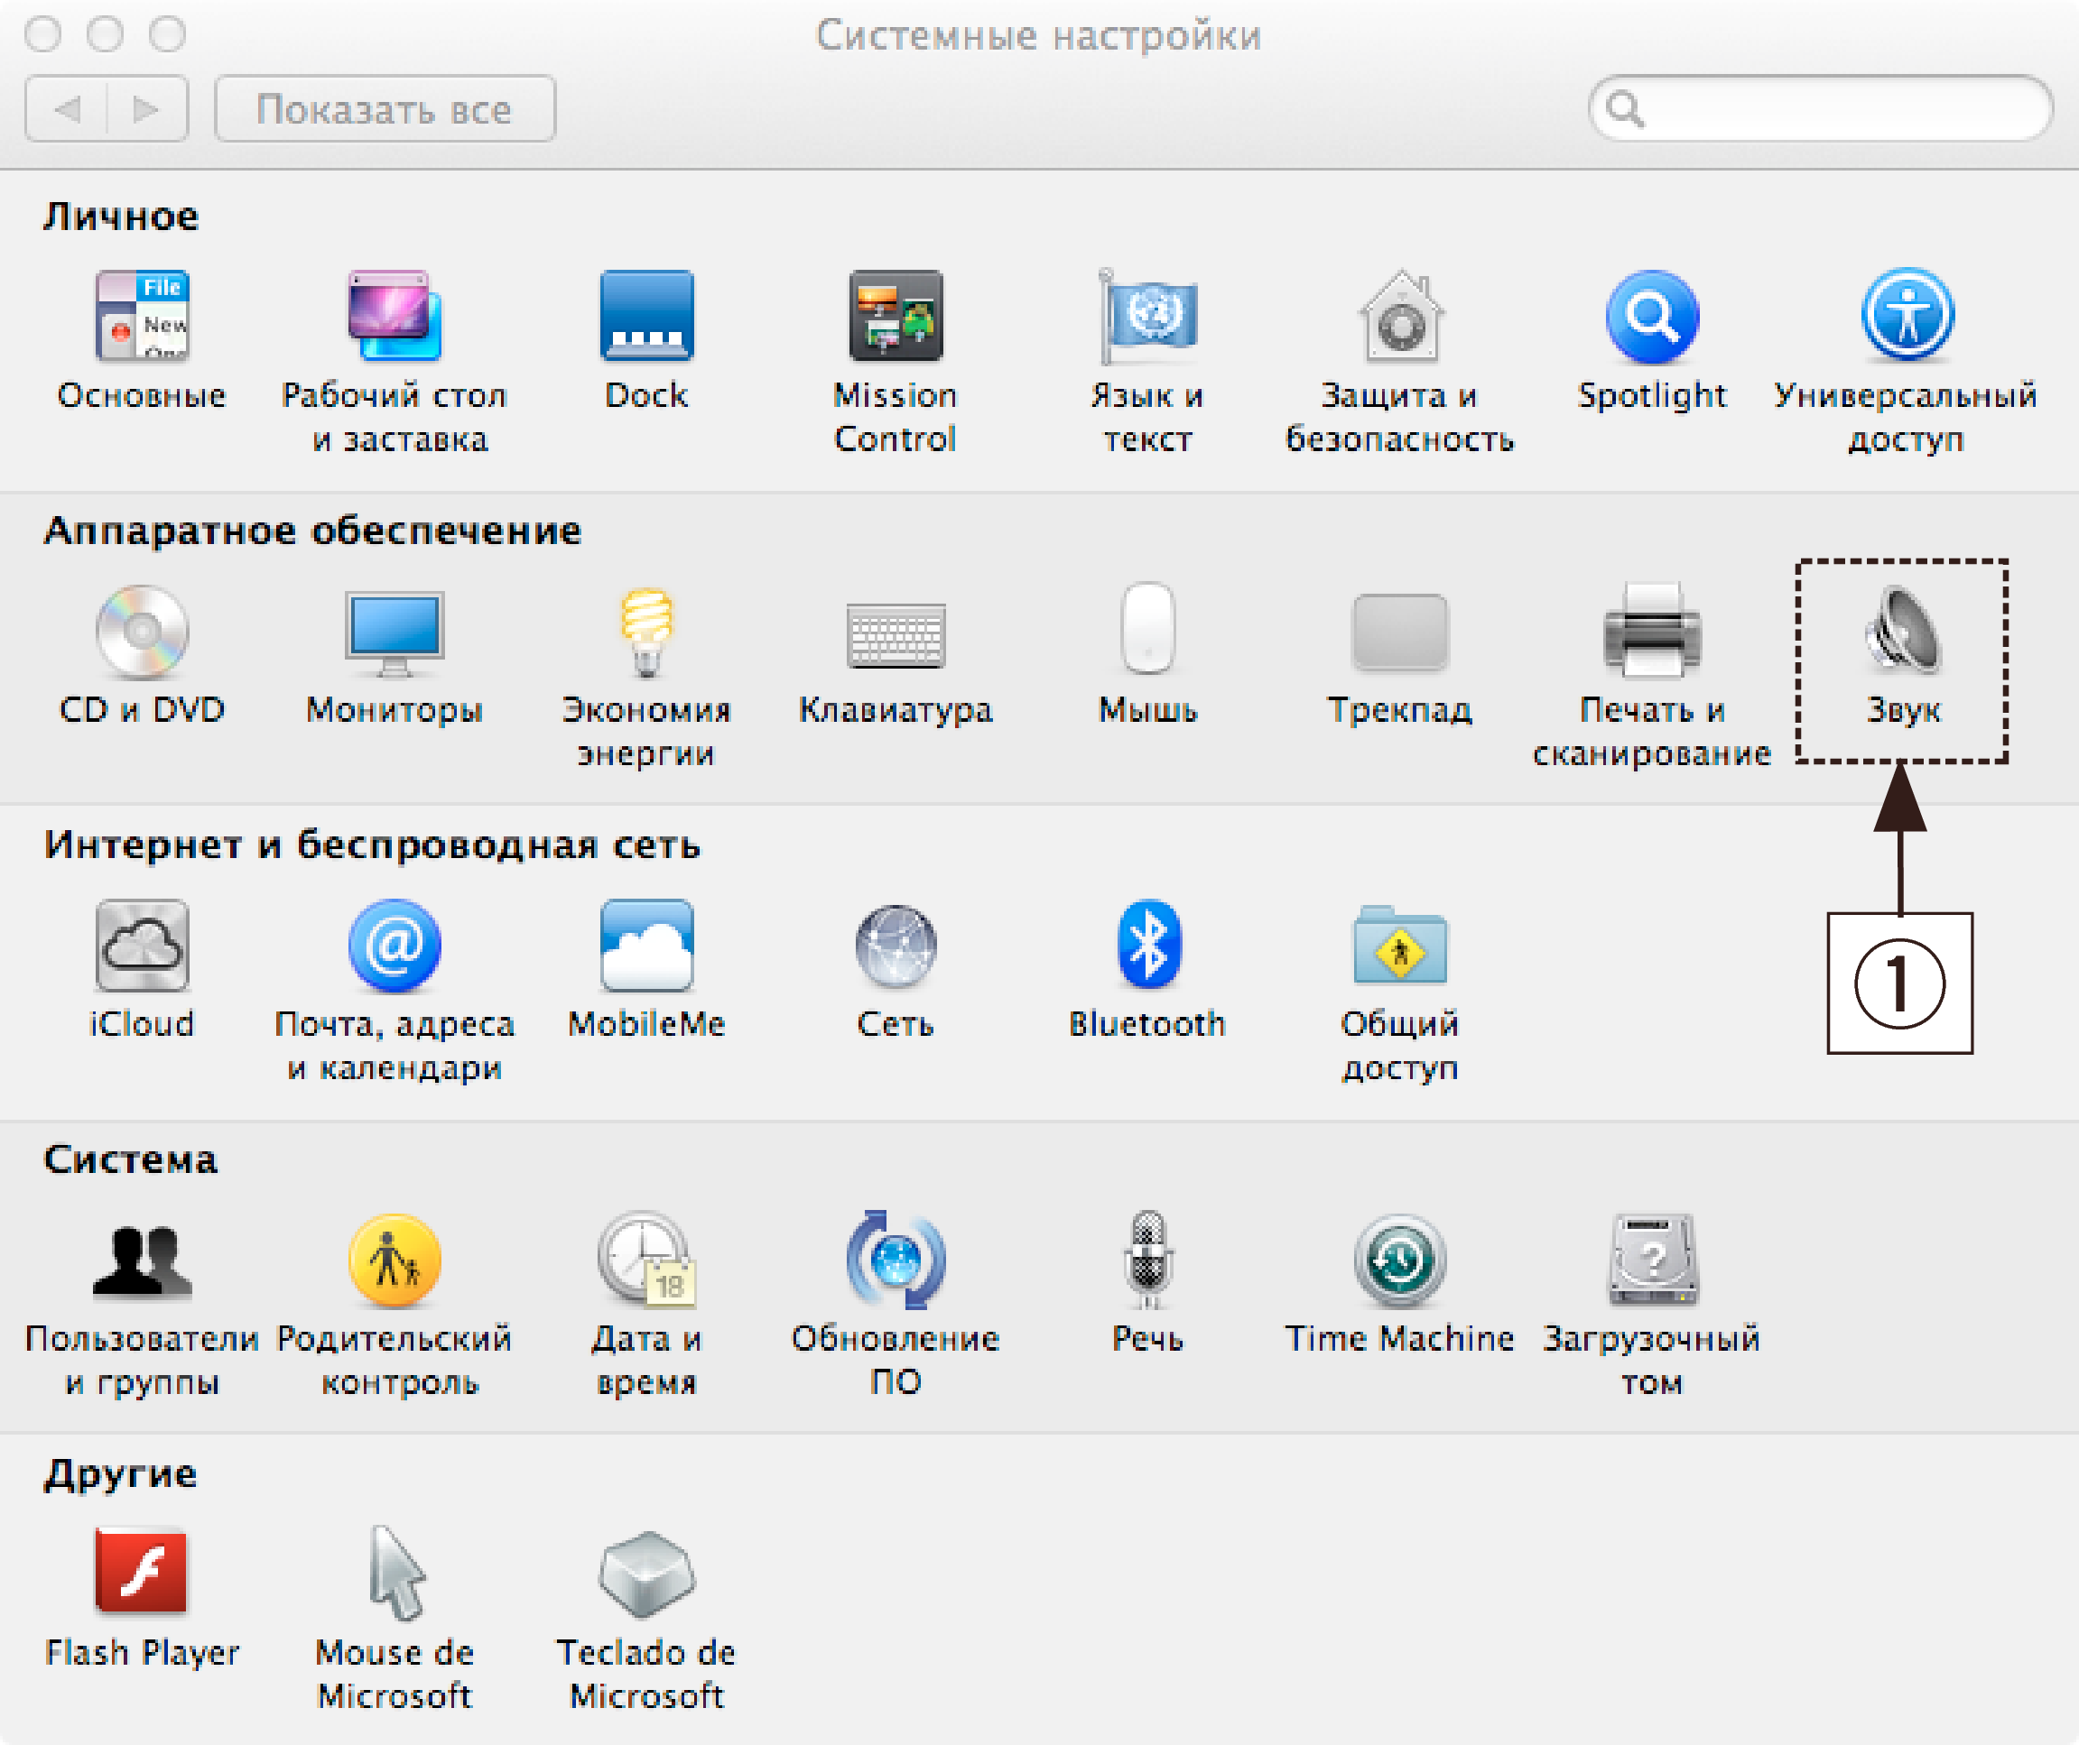Open the Dock preferences icon

click(x=646, y=318)
